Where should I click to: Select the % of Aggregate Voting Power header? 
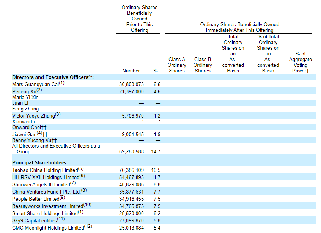click(x=301, y=62)
